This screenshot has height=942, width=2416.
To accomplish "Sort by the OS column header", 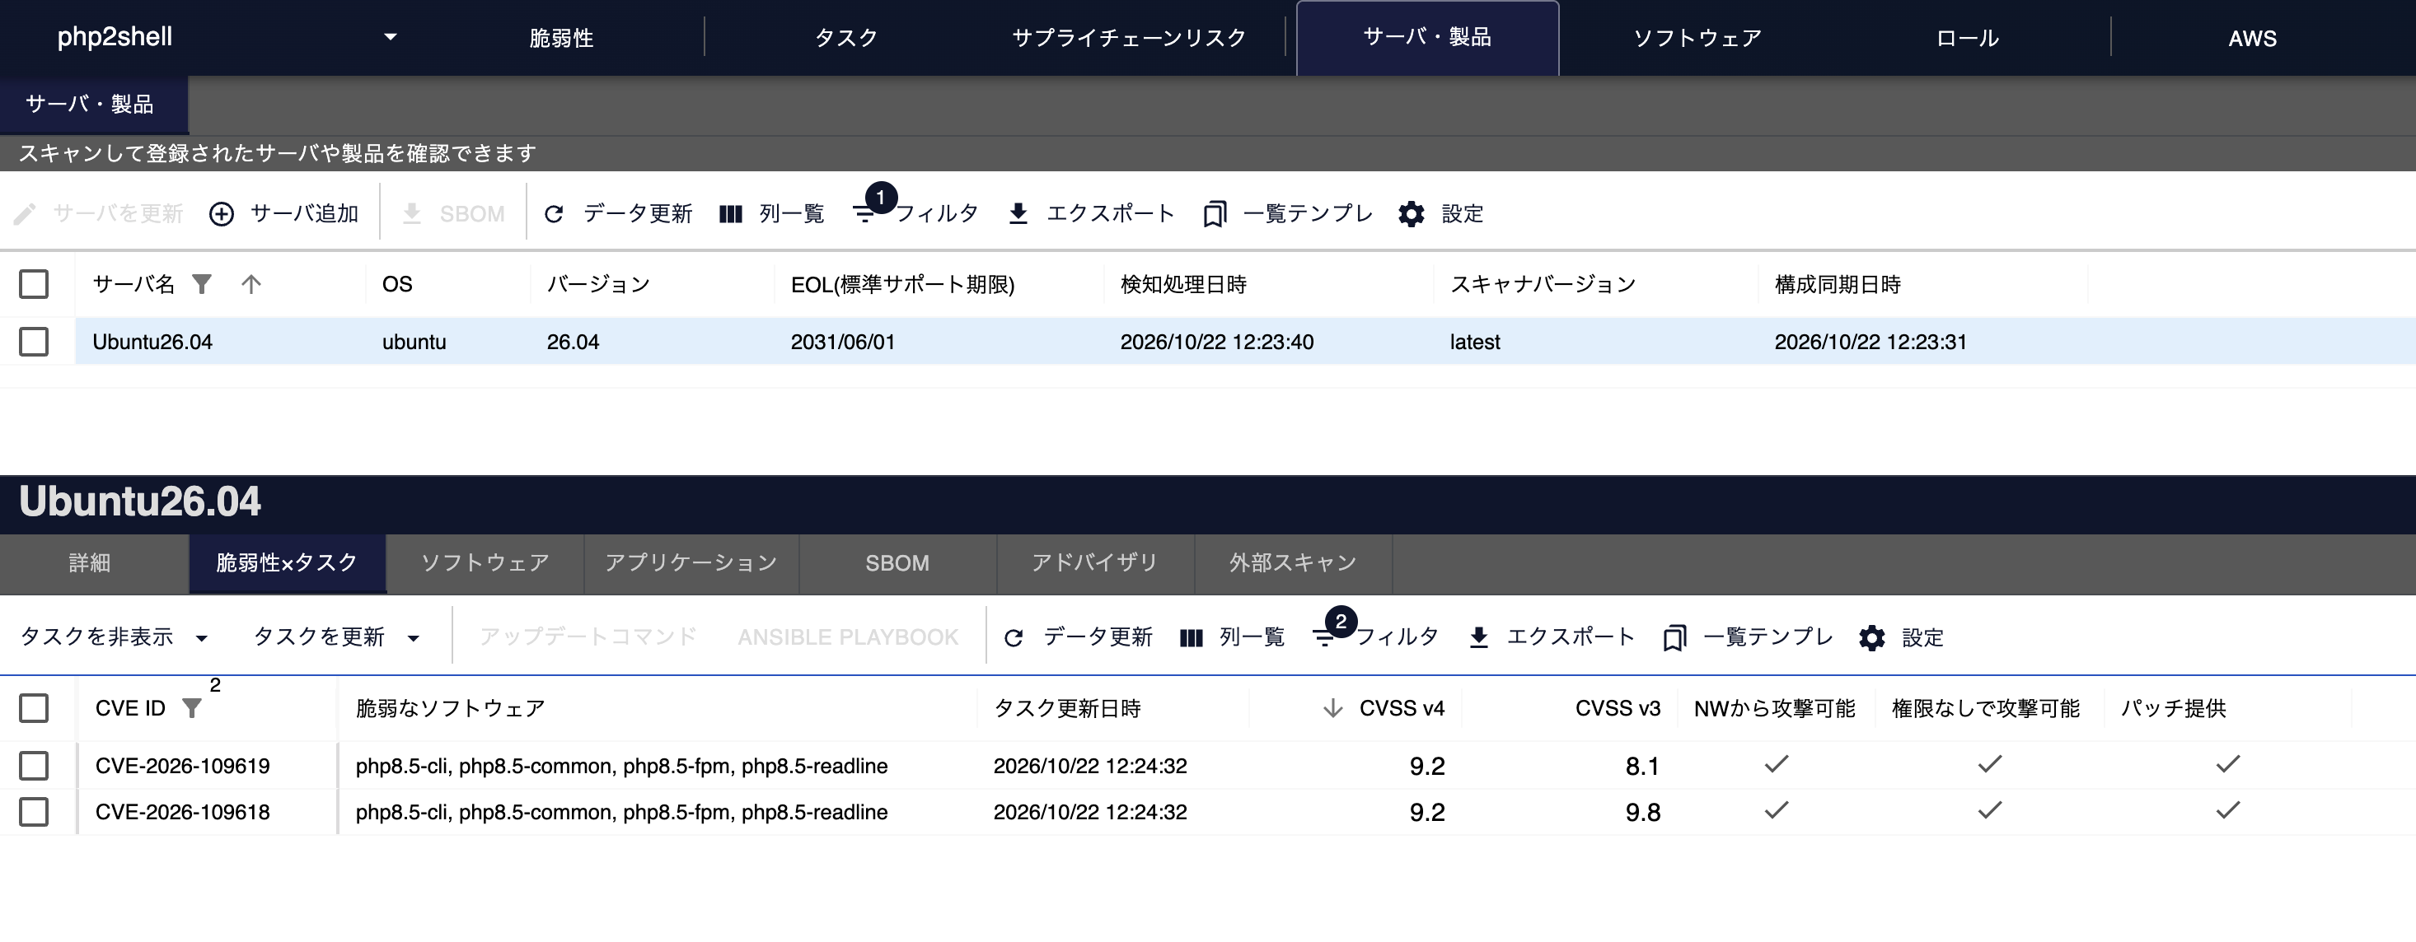I will (x=396, y=284).
